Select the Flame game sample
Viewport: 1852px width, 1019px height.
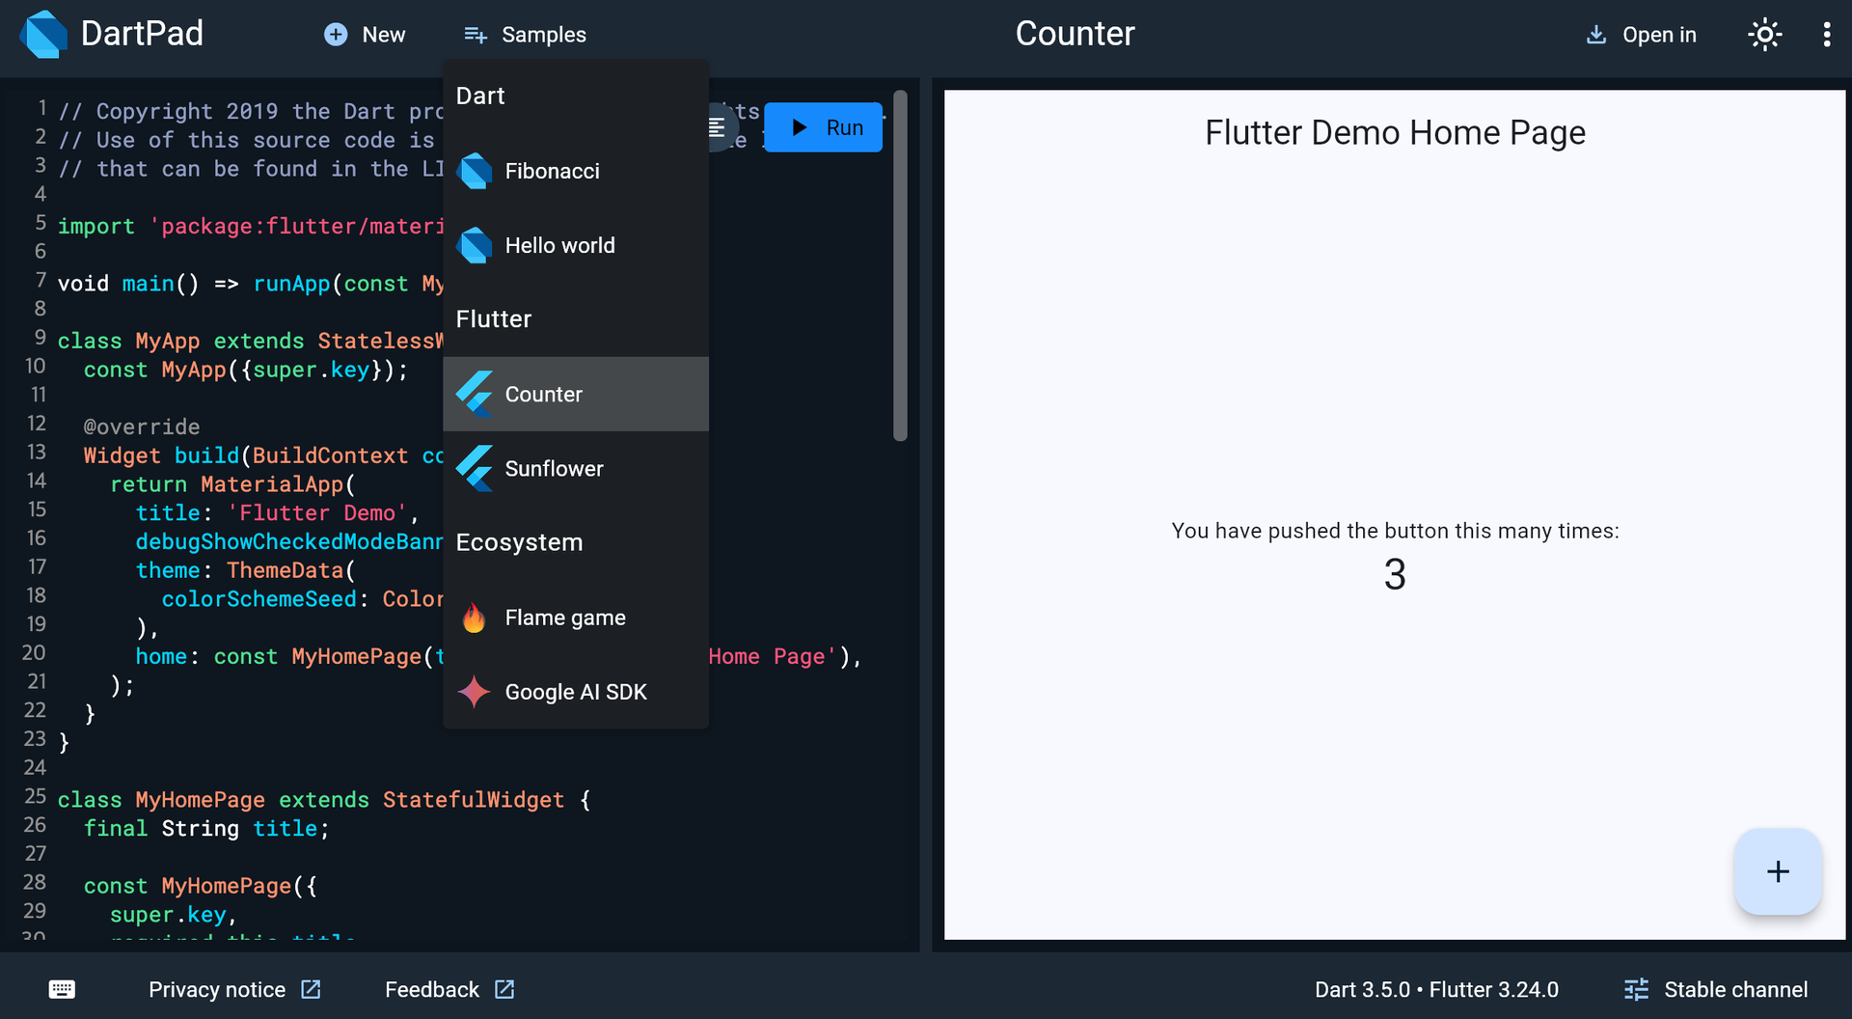pos(576,618)
